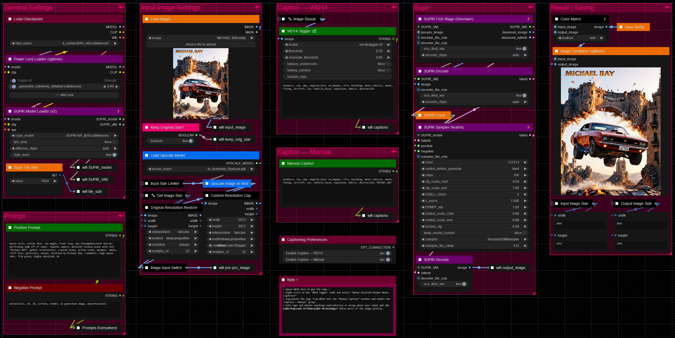Click the choose file to upload button
The width and height of the screenshot is (675, 338).
click(x=201, y=44)
